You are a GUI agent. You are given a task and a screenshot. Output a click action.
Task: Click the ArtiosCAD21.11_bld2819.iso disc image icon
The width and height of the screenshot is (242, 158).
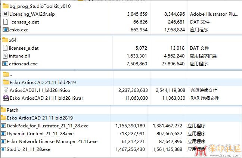[x=6, y=90]
